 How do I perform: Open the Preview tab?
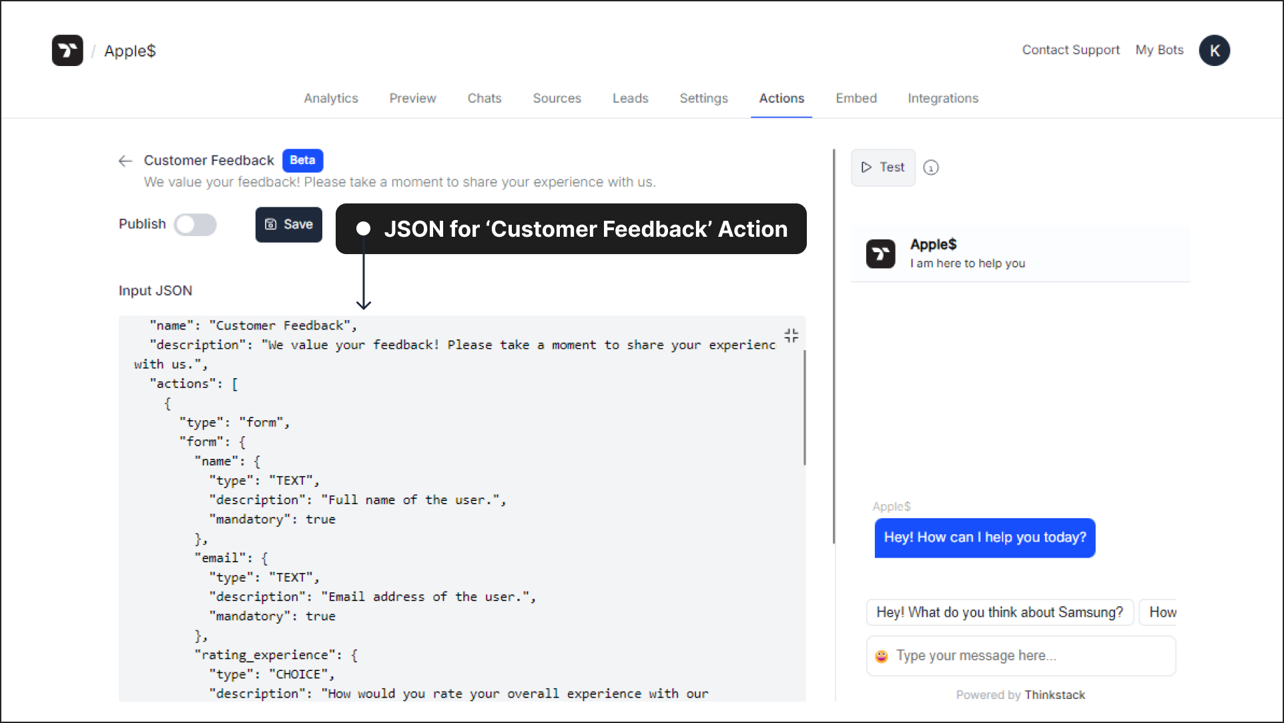coord(412,98)
